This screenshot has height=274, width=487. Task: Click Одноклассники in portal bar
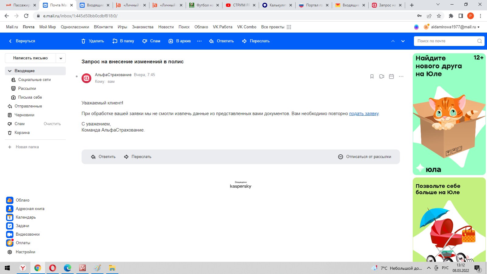pyautogui.click(x=75, y=27)
